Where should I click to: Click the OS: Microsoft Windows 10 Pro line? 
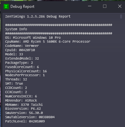[x=33, y=38]
